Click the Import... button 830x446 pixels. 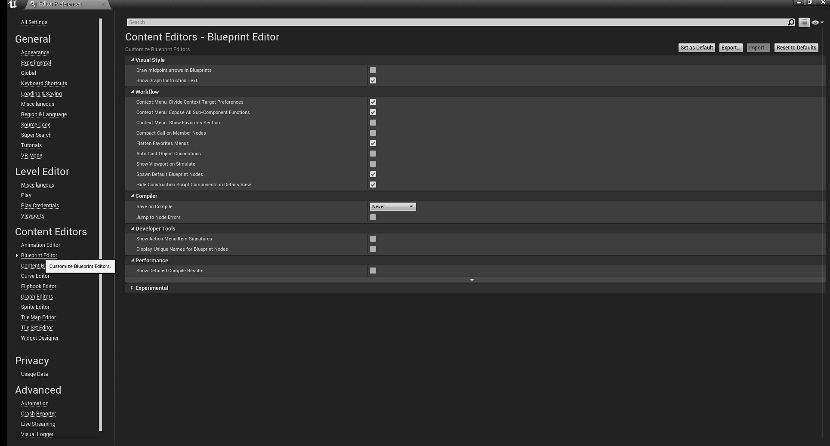758,48
